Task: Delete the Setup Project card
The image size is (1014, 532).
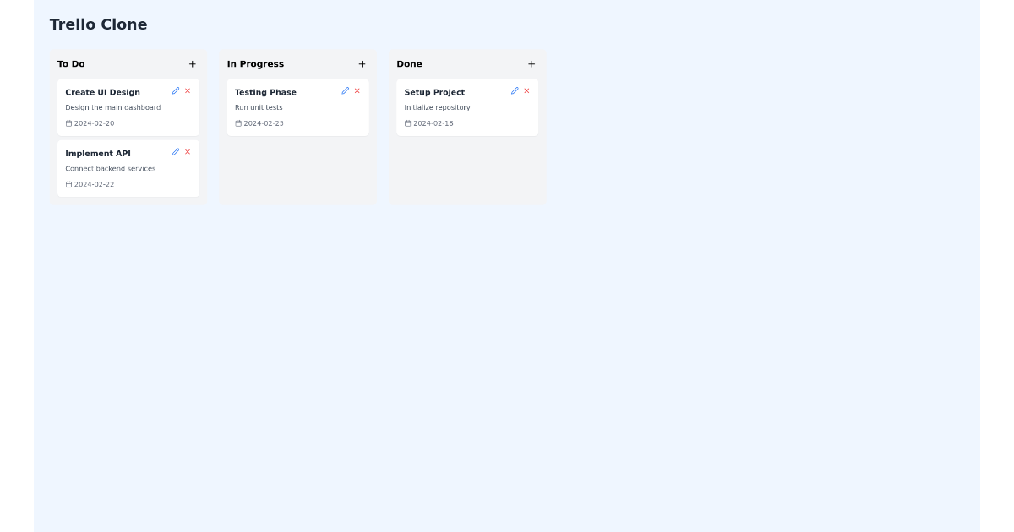Action: 526,90
